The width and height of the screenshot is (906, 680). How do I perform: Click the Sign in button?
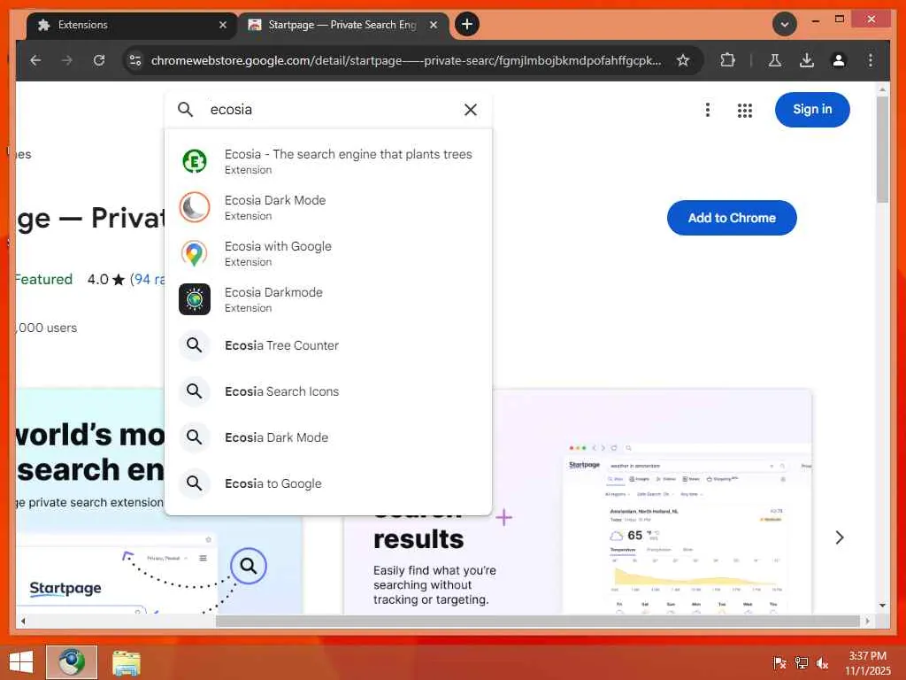(x=812, y=109)
